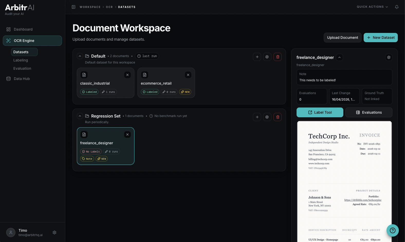Open the Quick Actions dropdown
Screen dimensions: 405x242
[372, 7]
